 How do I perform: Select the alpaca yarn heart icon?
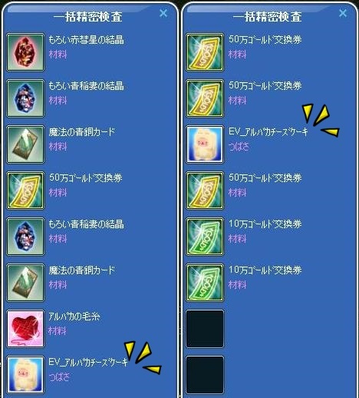coord(25,329)
